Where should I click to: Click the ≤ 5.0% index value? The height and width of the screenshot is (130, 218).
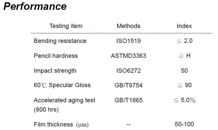point(185,100)
